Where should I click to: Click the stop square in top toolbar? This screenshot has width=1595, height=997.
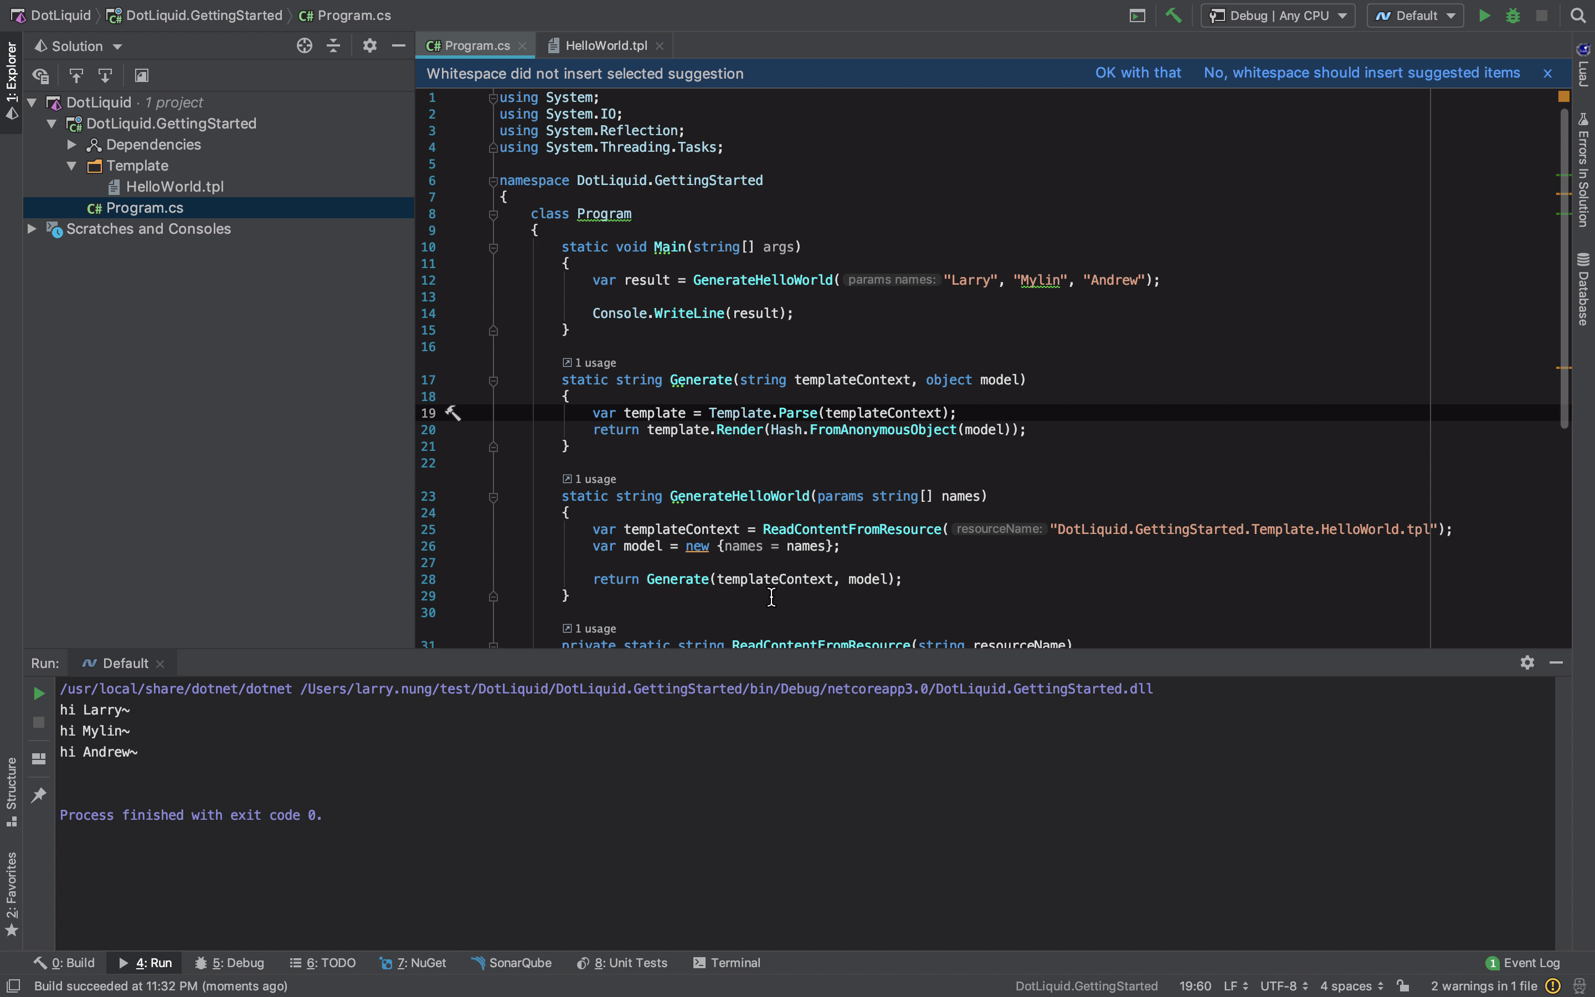tap(1542, 15)
